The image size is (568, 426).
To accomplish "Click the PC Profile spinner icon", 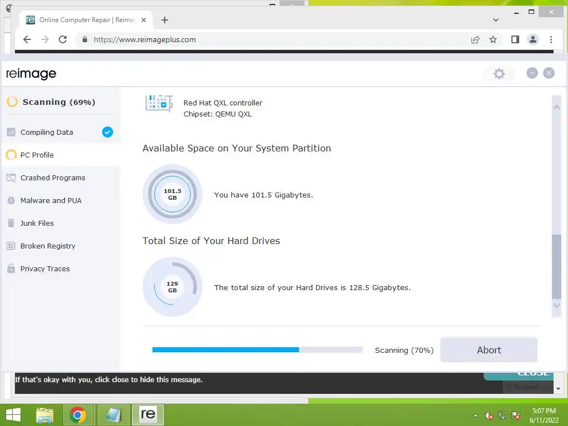I will 11,155.
